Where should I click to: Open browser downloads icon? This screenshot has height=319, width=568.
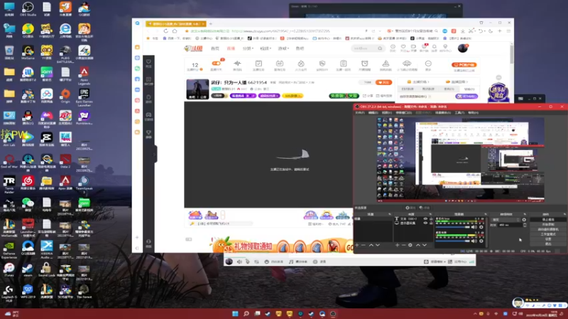pos(463,31)
